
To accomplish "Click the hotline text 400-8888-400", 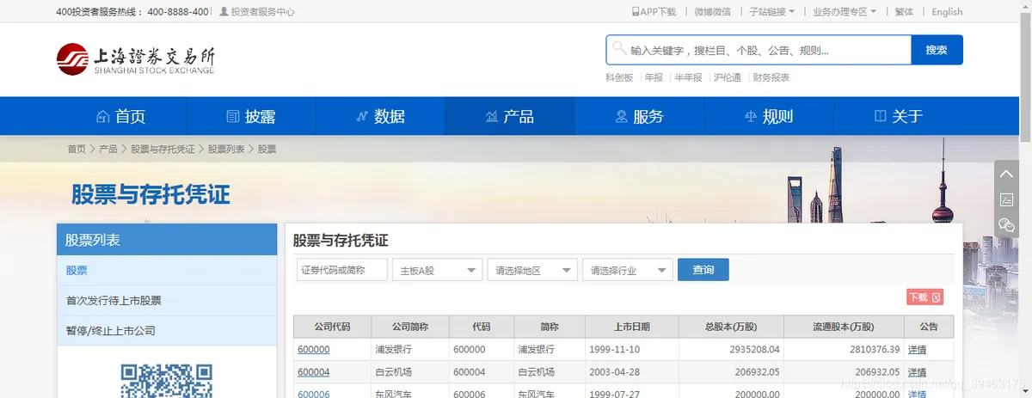I will tap(178, 12).
